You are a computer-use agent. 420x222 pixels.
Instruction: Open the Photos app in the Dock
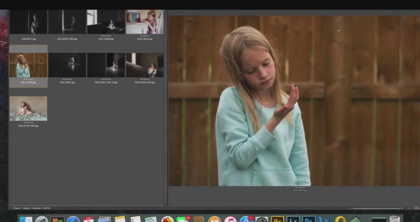pyautogui.click(x=167, y=219)
